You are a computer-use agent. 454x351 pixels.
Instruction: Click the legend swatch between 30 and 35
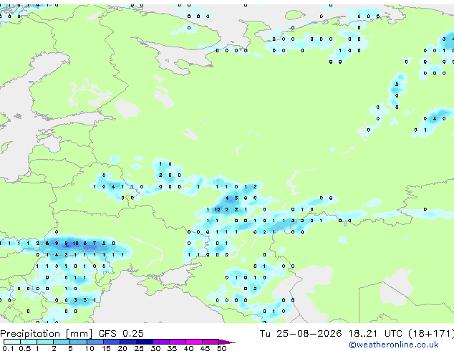tap(161, 342)
